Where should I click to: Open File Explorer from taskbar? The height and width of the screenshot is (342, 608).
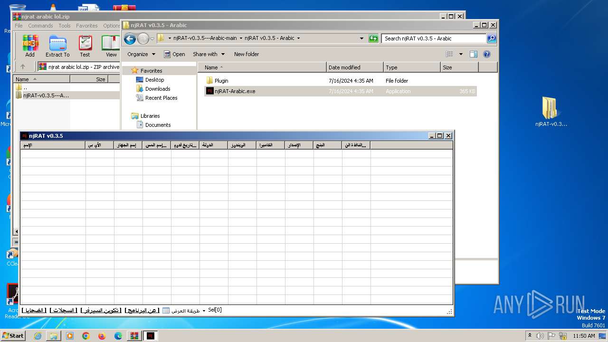coord(54,336)
